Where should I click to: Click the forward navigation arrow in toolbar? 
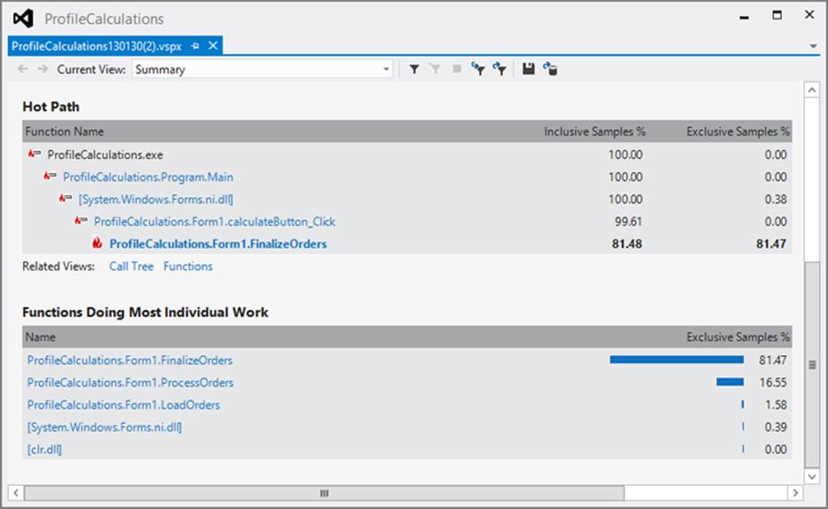click(42, 69)
